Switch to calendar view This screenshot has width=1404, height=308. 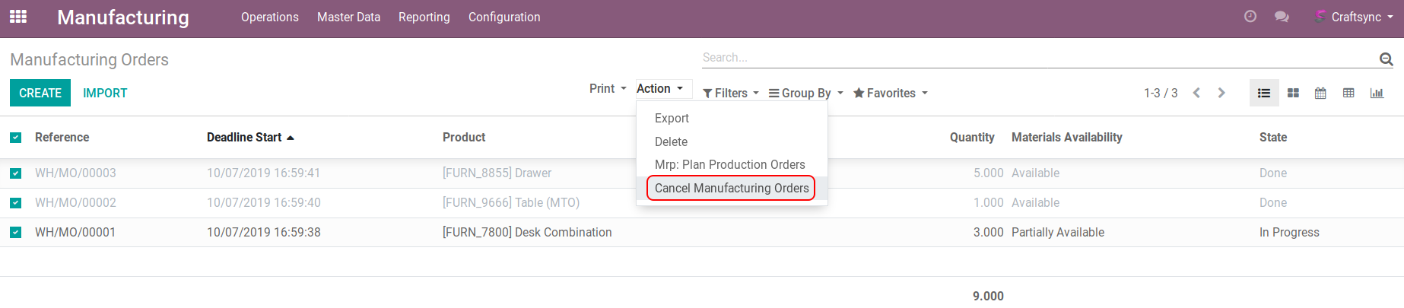[1320, 93]
